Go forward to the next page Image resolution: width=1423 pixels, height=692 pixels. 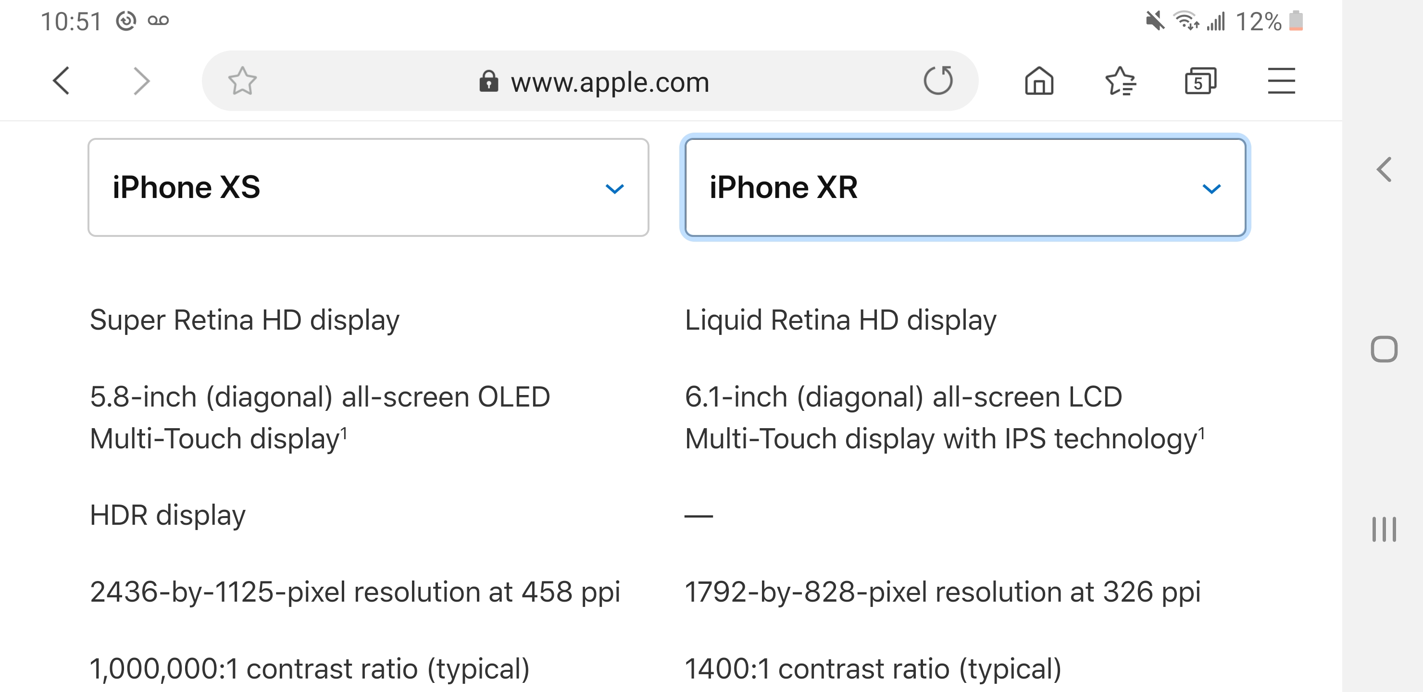[x=141, y=81]
